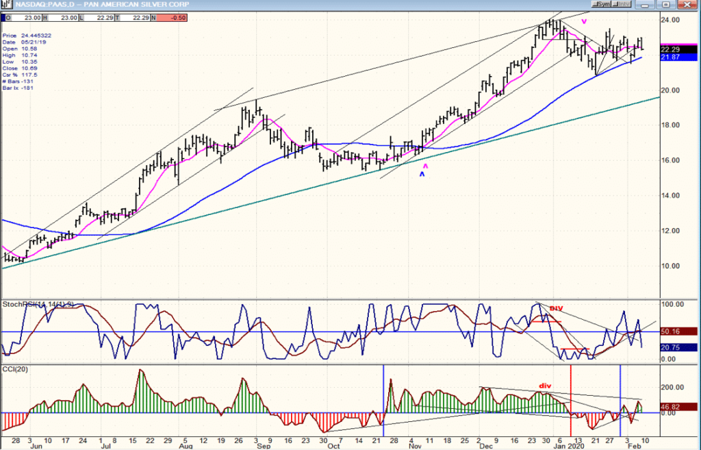Click the black 22.29 last price axis label
The image size is (701, 450).
[678, 49]
